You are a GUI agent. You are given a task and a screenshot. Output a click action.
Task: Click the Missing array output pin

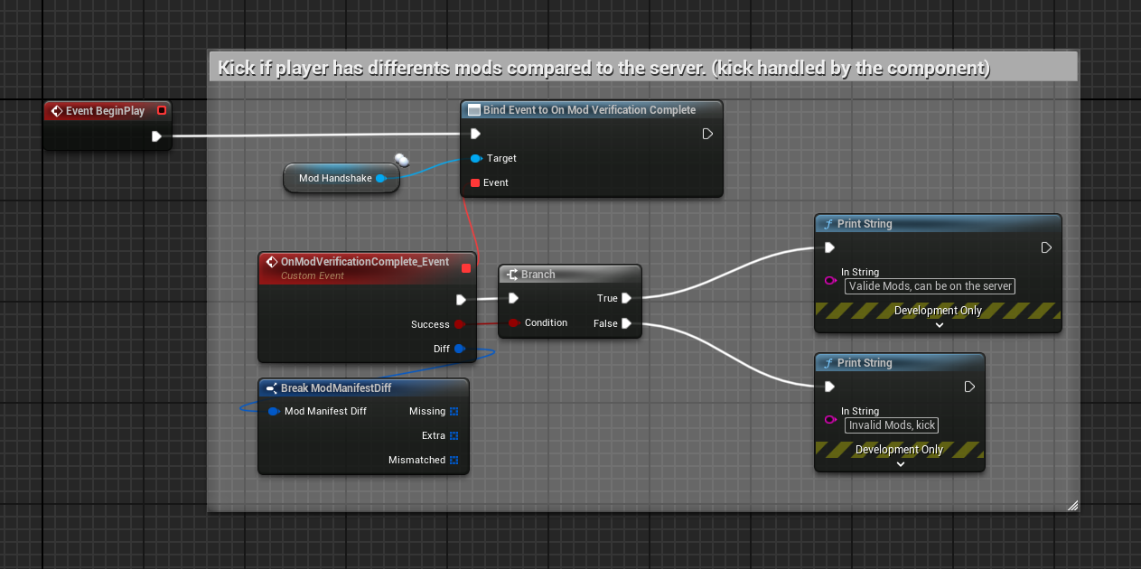(x=454, y=412)
